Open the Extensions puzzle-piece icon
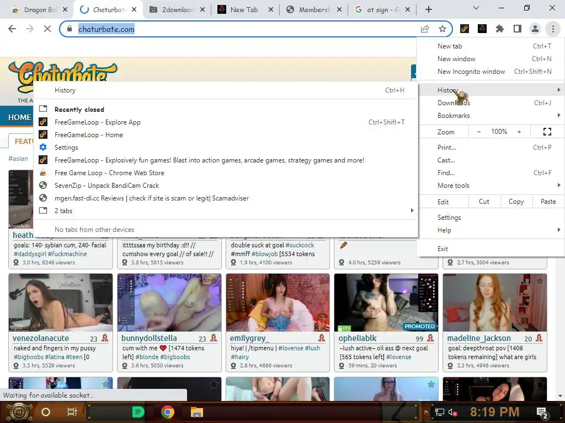 (500, 29)
